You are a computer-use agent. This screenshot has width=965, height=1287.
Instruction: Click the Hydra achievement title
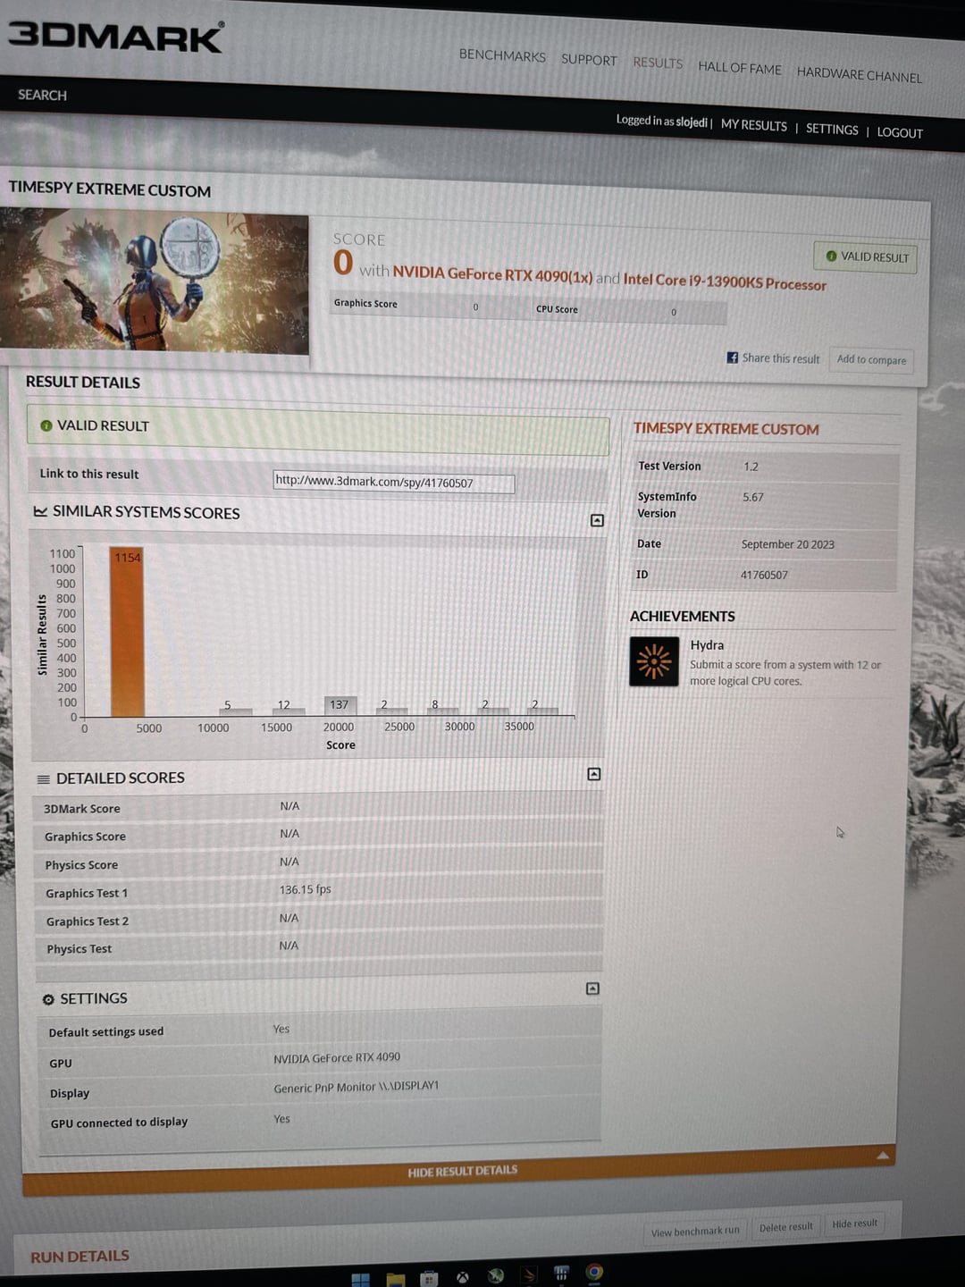pyautogui.click(x=707, y=645)
